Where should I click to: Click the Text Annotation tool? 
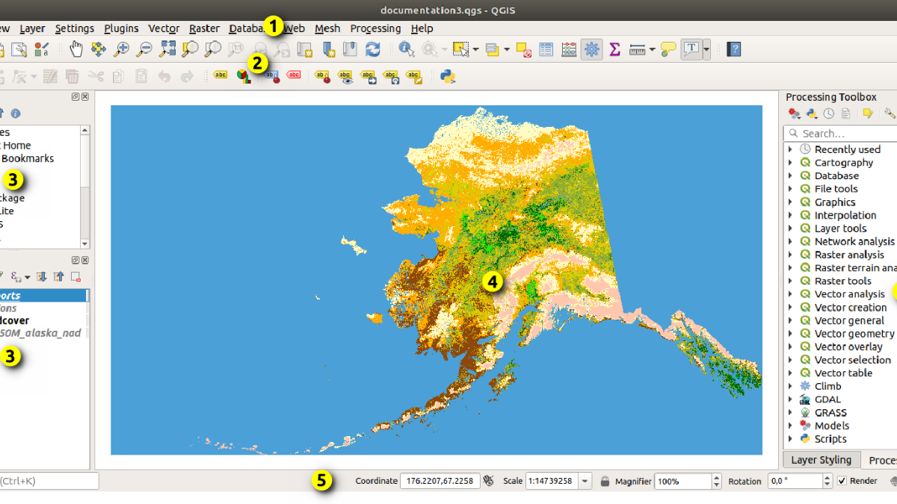pos(692,49)
